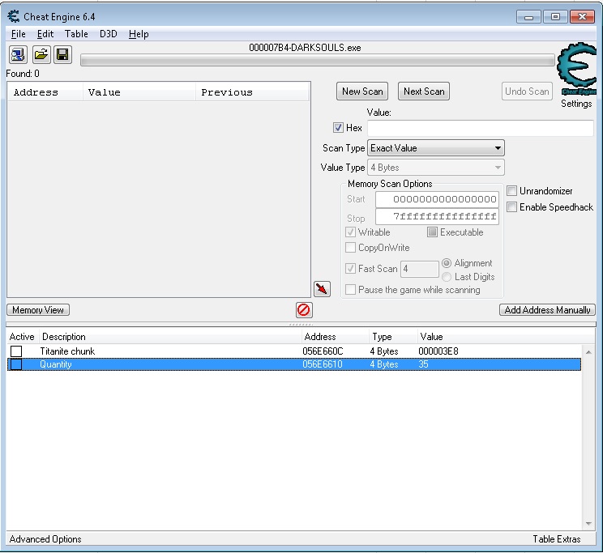Click the Address column header in results

tap(45, 92)
